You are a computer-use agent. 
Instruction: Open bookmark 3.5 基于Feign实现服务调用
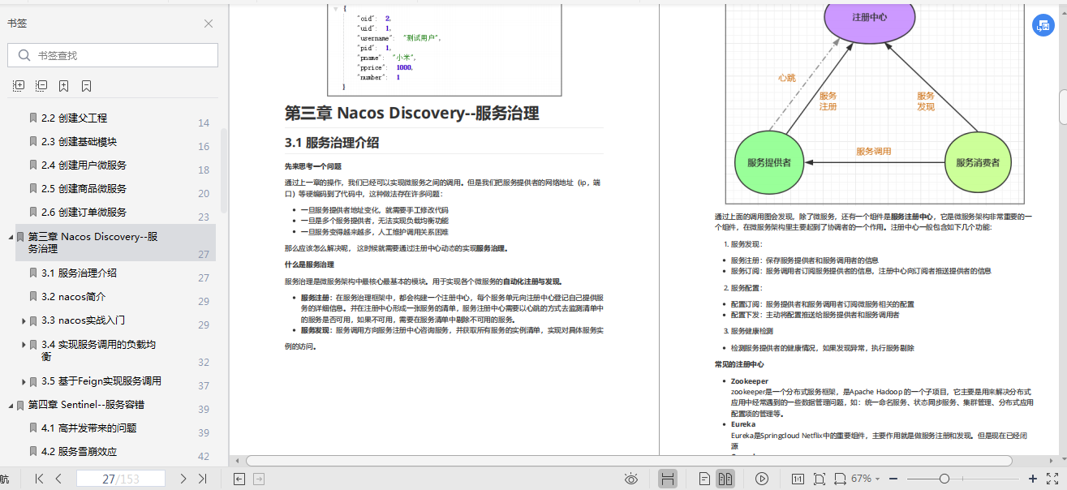tap(101, 380)
